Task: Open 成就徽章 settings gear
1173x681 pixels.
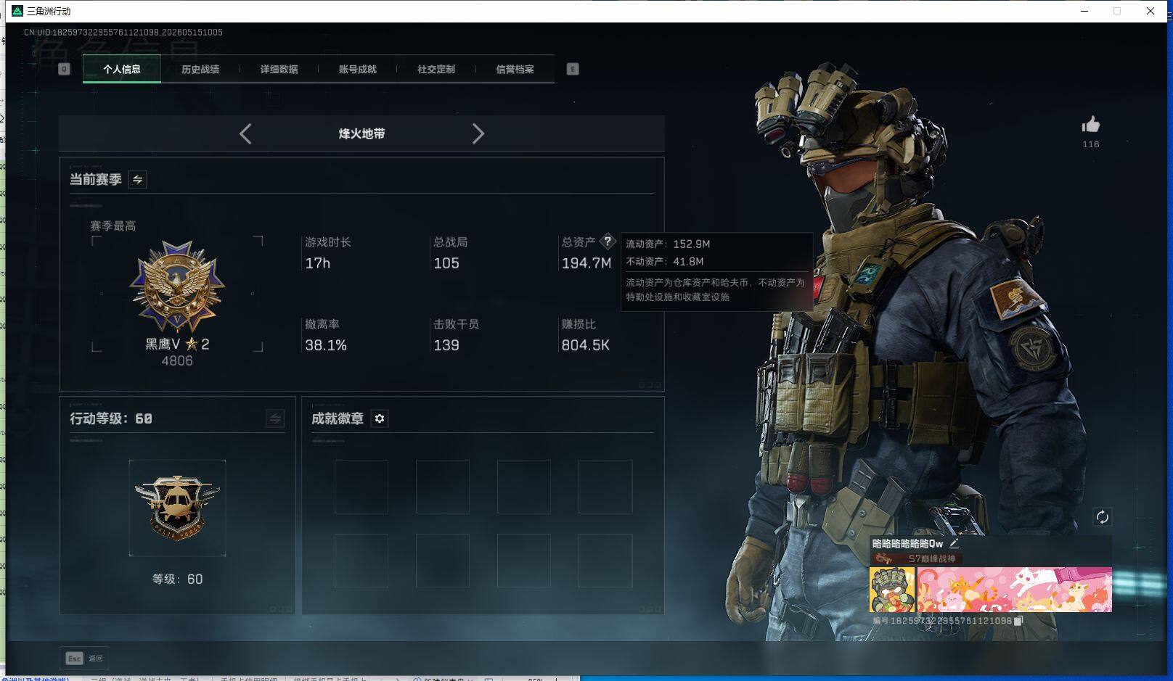Action: (x=380, y=418)
